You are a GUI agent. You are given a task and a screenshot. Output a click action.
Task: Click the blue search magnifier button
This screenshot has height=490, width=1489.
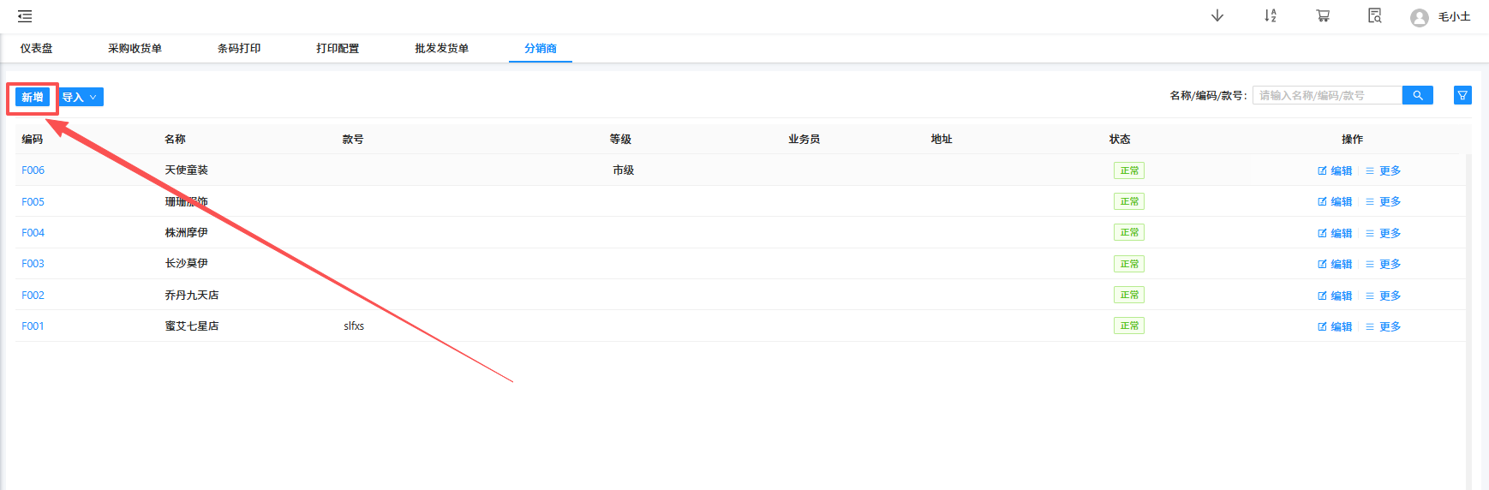[x=1418, y=95]
